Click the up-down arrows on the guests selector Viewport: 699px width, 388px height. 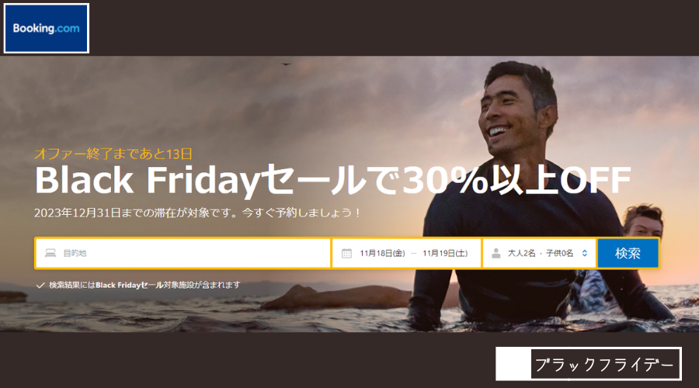coord(584,253)
